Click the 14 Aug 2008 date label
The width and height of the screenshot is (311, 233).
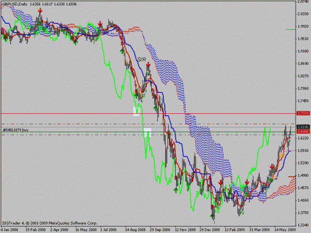pyautogui.click(x=135, y=230)
